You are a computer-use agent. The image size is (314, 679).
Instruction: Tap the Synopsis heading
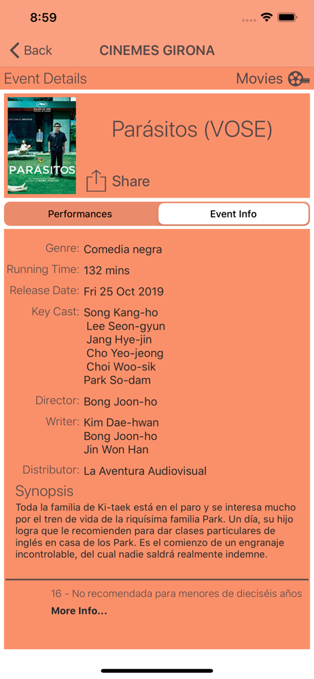click(x=44, y=491)
